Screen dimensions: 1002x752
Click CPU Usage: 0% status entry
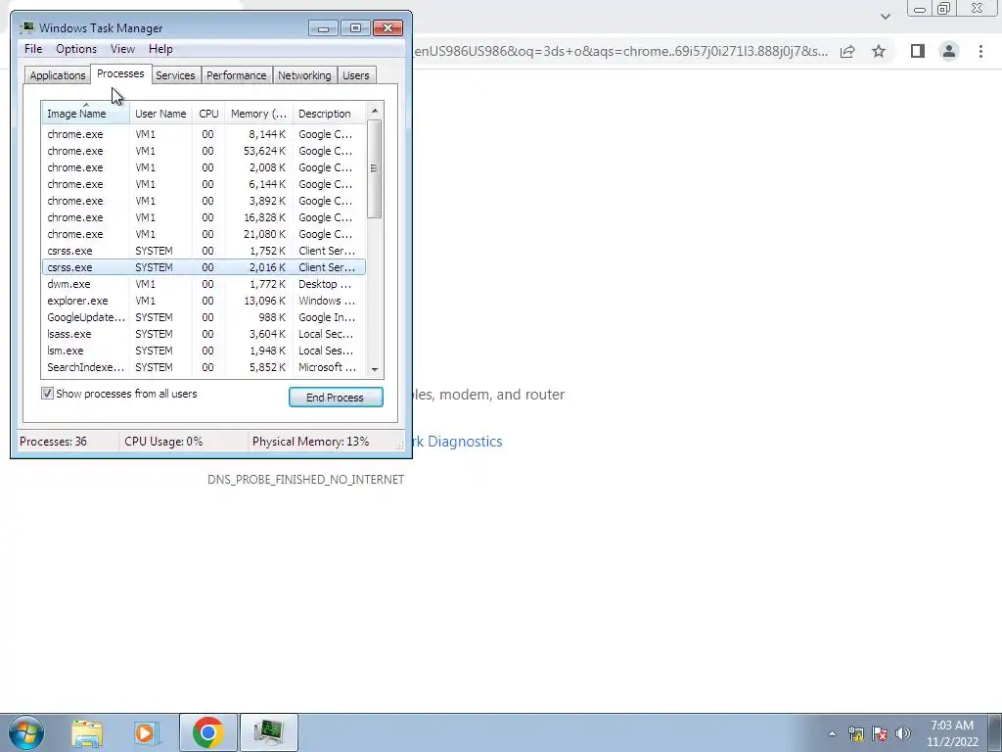pos(163,442)
